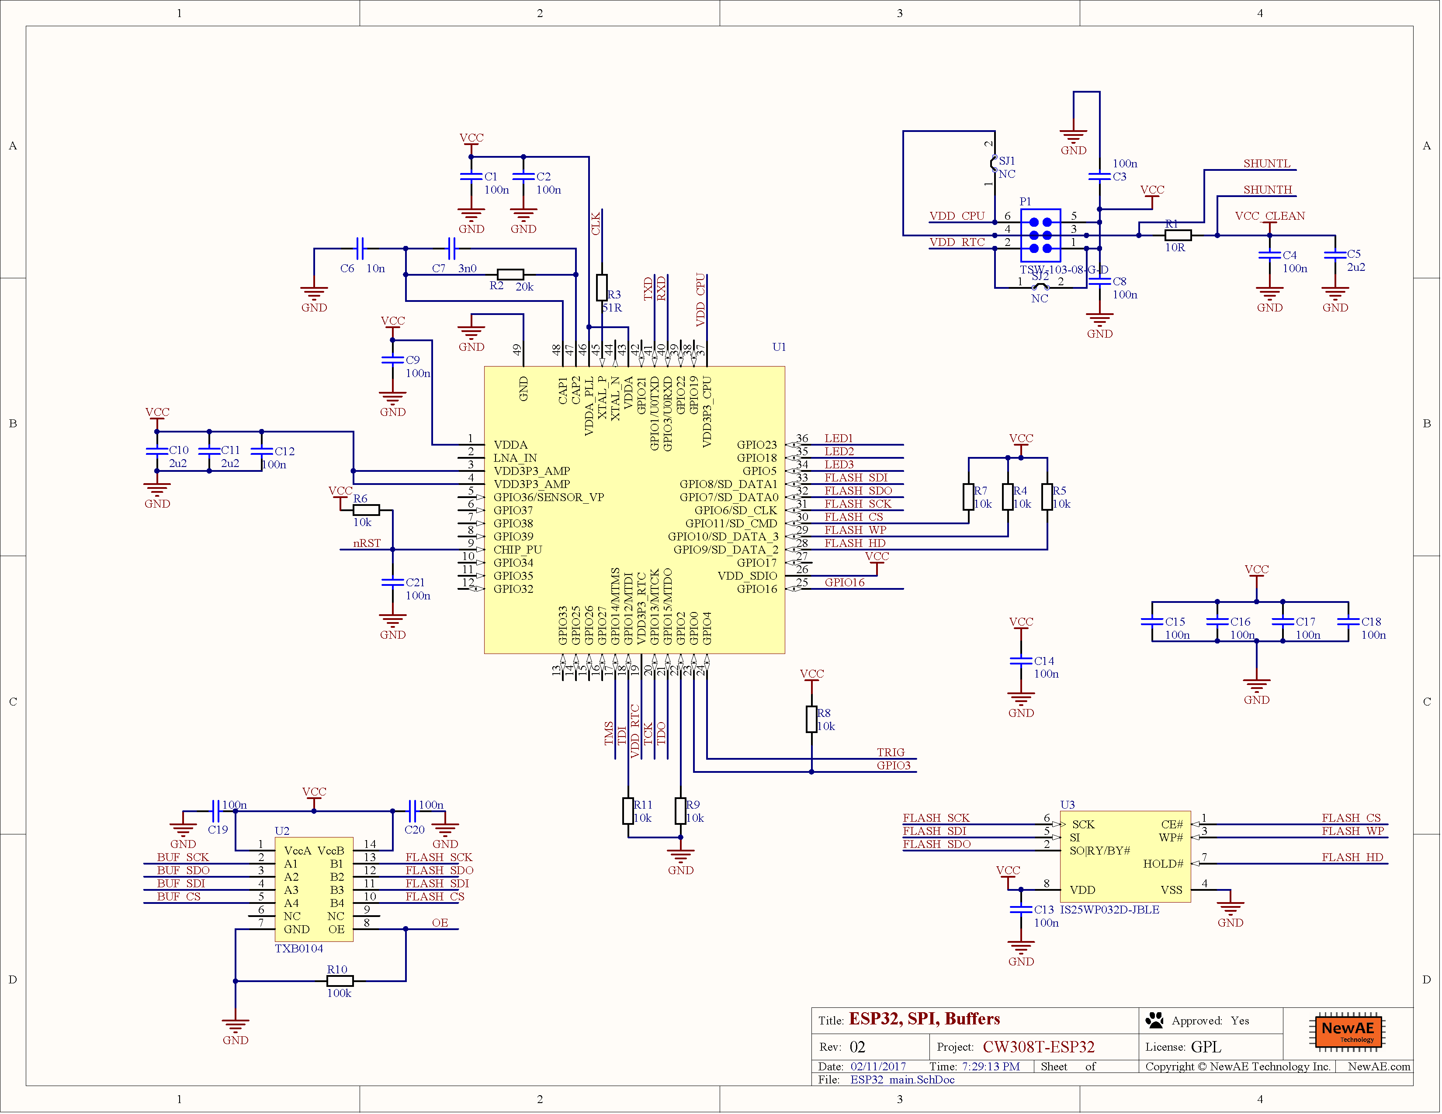Click the SHUNTL net label
The height and width of the screenshot is (1114, 1442).
click(x=1268, y=164)
